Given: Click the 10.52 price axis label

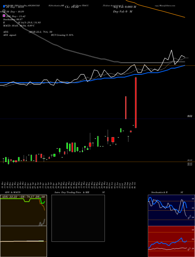Looking at the screenshot, I should (x=190, y=116).
